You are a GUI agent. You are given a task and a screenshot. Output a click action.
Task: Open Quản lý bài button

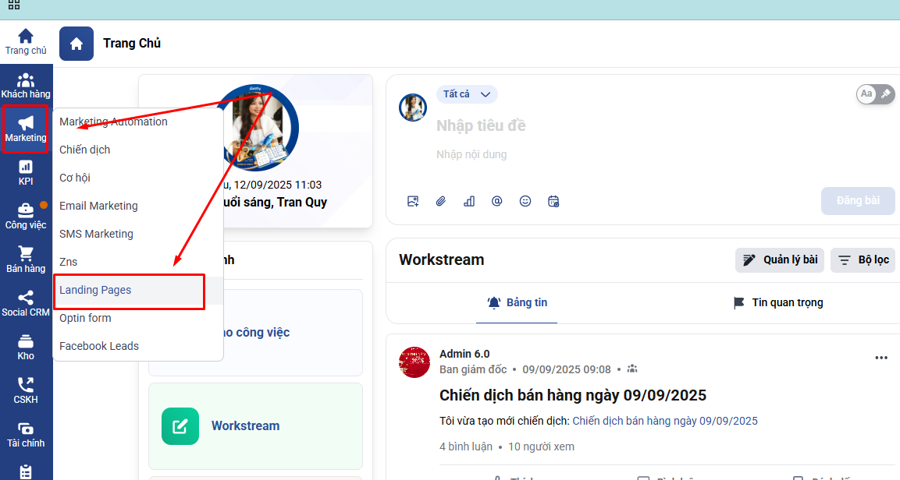pos(780,260)
